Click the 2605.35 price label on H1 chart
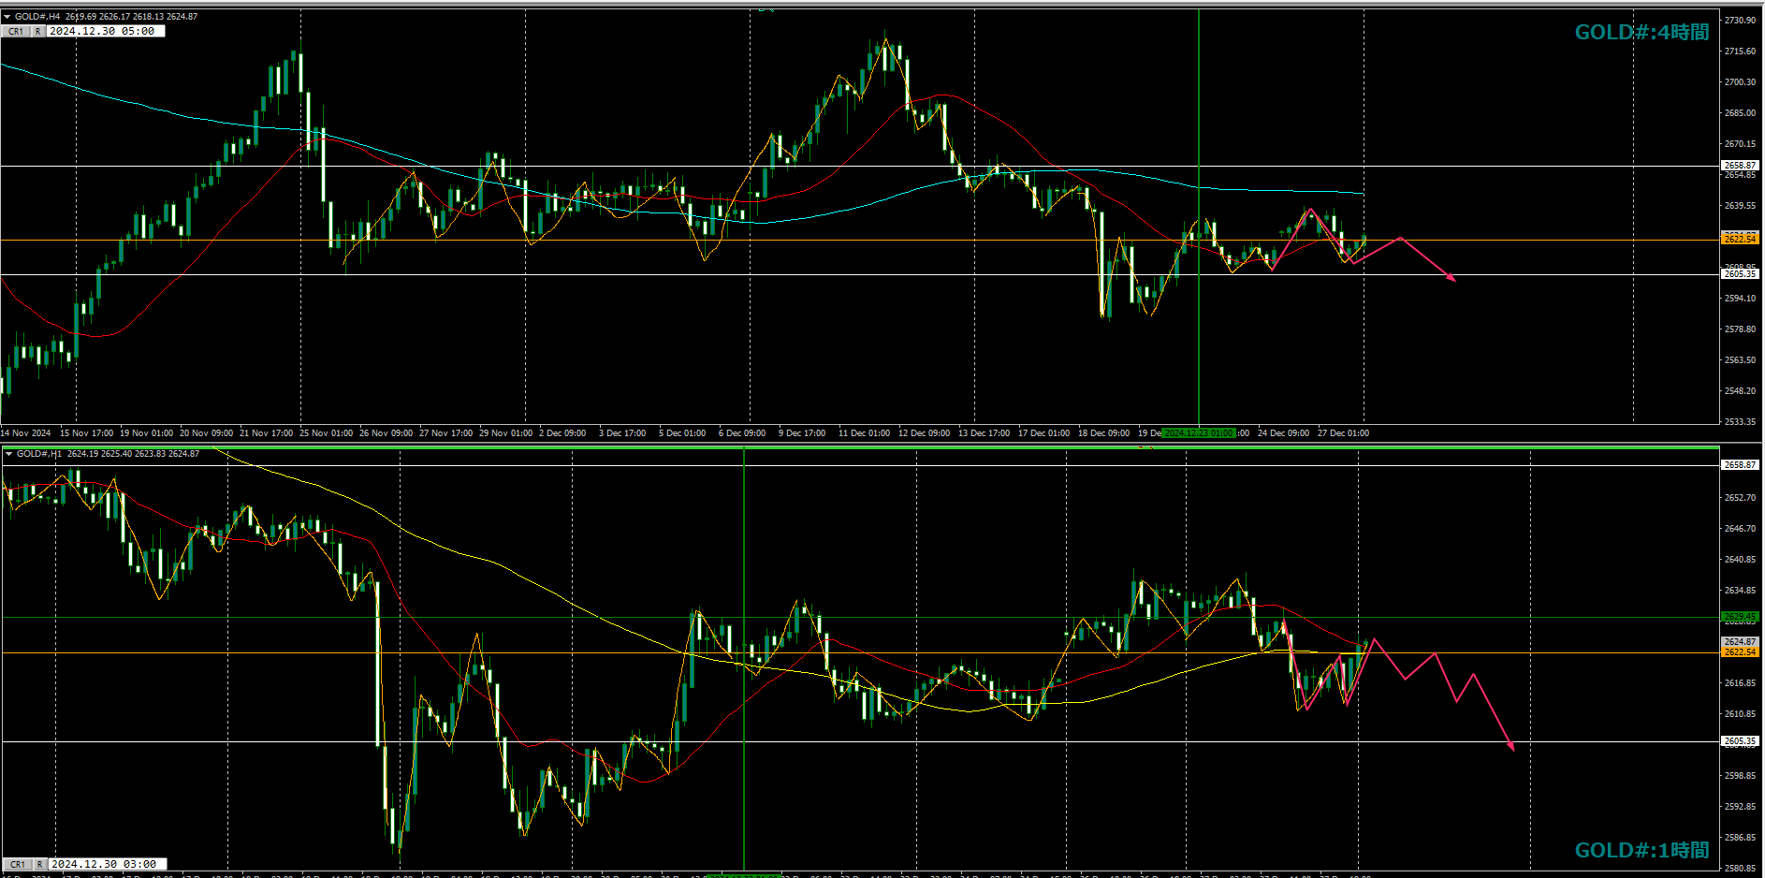Screen dimensions: 1765x878 tap(1740, 741)
